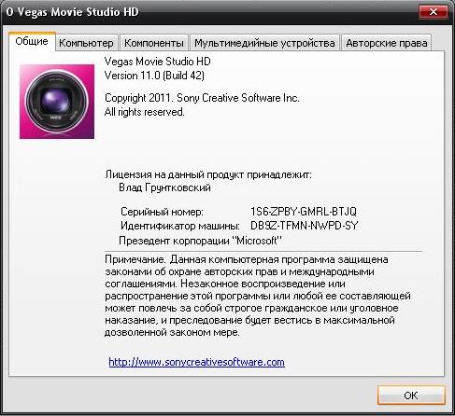This screenshot has height=416, width=455.
Task: Click the name Влад Грунтковский
Action: point(164,187)
